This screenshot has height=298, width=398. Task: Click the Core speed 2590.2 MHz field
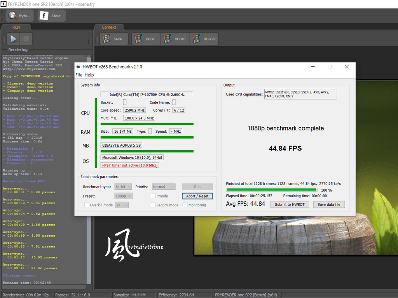[x=134, y=110]
